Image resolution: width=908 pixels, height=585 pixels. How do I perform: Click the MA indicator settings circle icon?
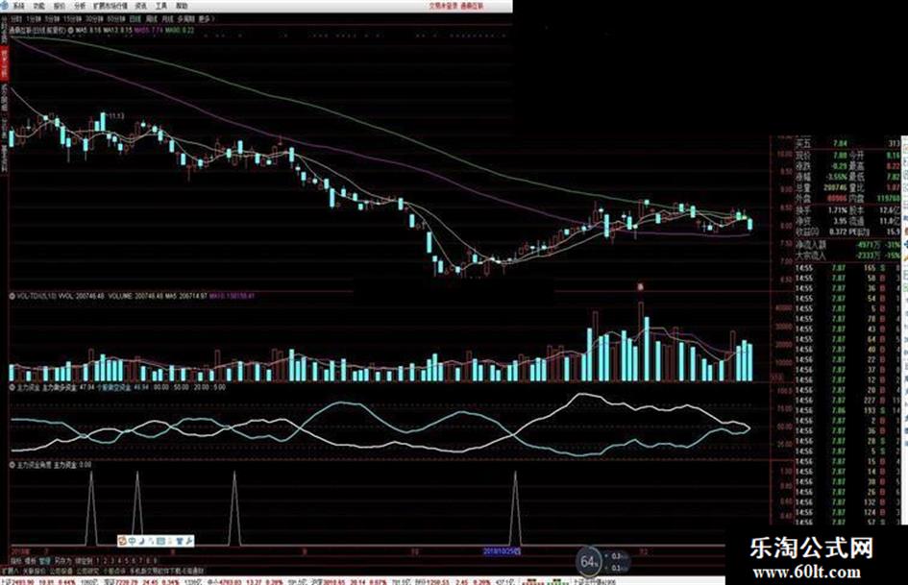tap(71, 29)
